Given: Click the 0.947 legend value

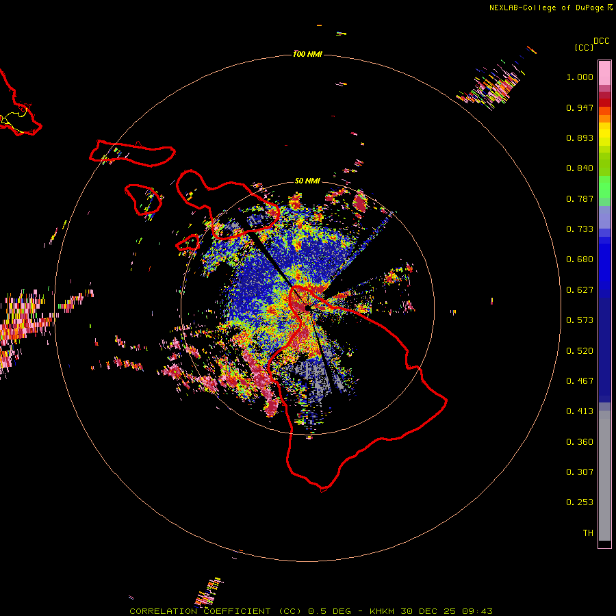Looking at the screenshot, I should point(580,107).
